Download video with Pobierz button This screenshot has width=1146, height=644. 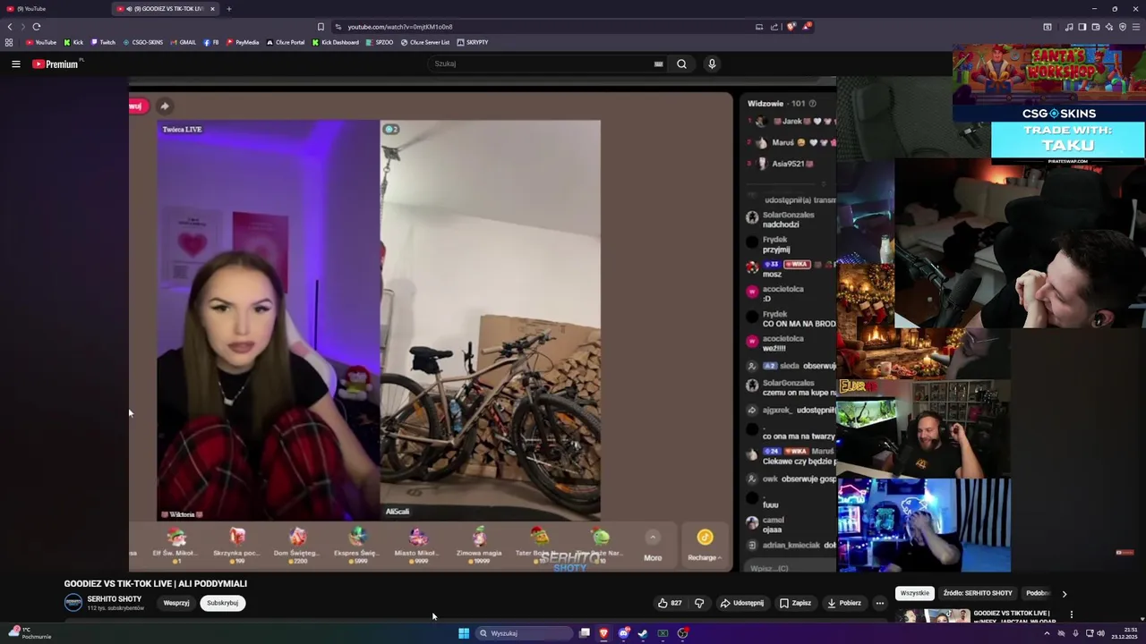point(844,603)
